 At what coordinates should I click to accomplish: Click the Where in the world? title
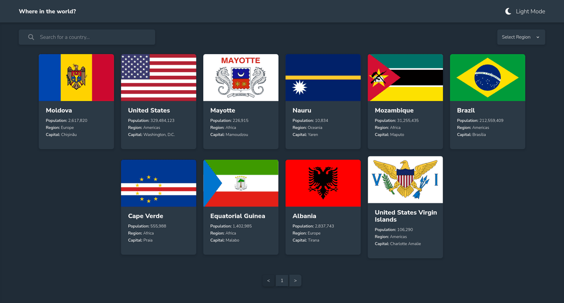[x=48, y=11]
